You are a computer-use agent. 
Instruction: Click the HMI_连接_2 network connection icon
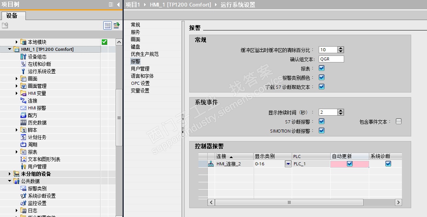[x=211, y=164]
